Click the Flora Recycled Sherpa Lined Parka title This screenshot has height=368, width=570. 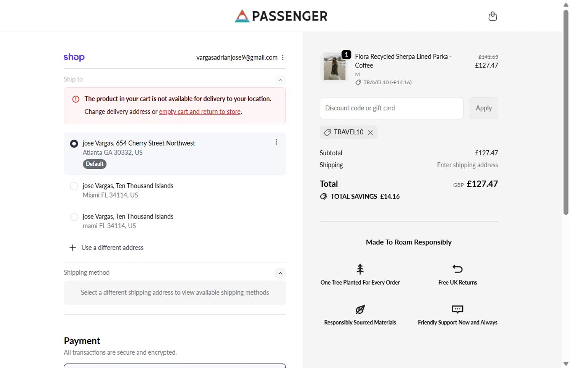coord(403,61)
